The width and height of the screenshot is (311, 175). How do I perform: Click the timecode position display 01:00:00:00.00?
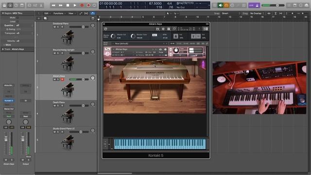point(111,3)
